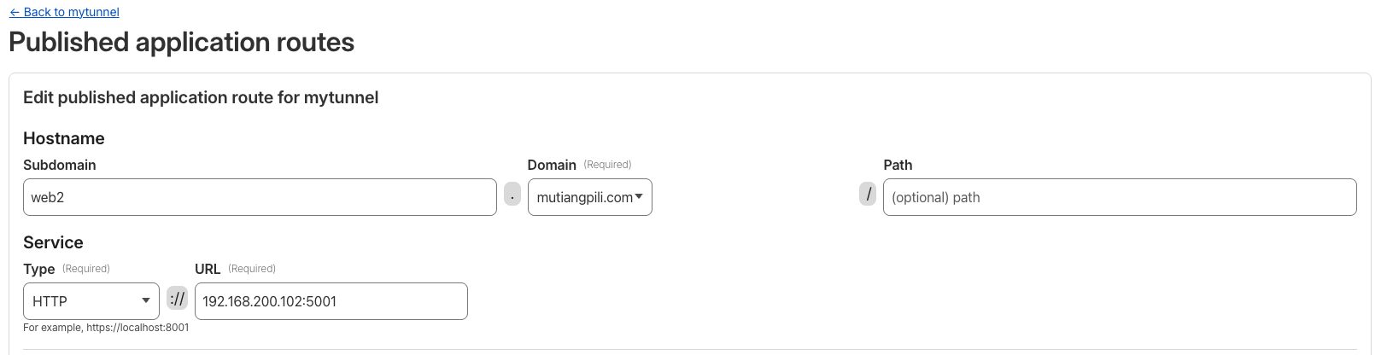Select the URL field with 192.168.200.102:5001
Viewport: 1381px width, 355px height.
(331, 301)
